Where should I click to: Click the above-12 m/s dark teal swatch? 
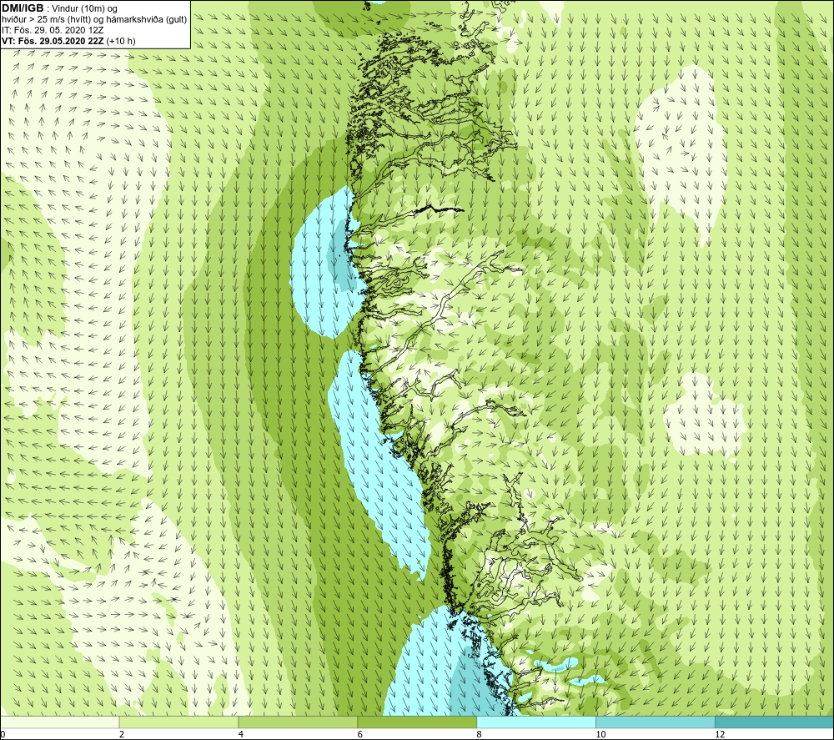click(774, 722)
